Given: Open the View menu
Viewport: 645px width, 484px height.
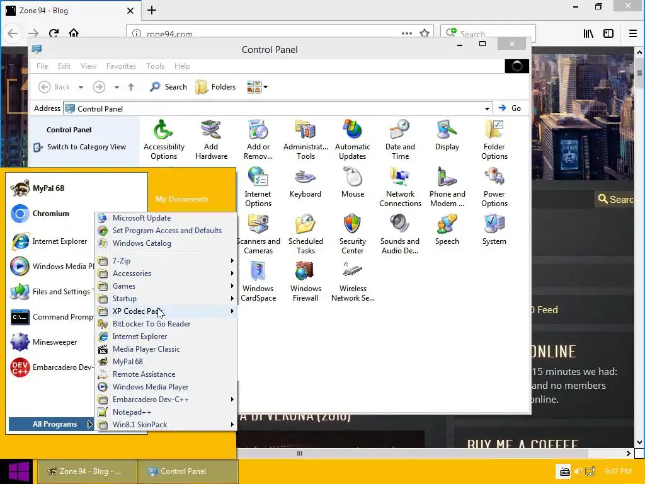Looking at the screenshot, I should click(88, 66).
